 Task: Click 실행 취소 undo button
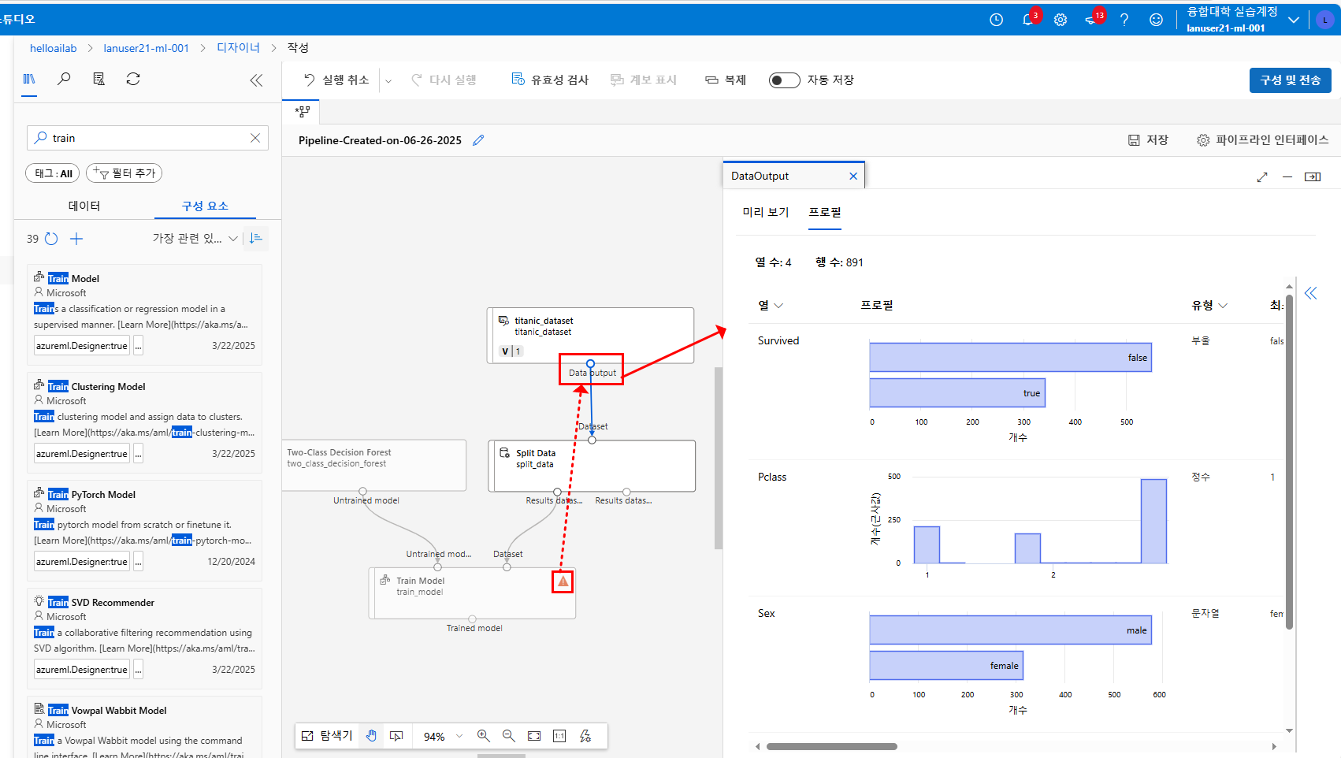pos(336,80)
